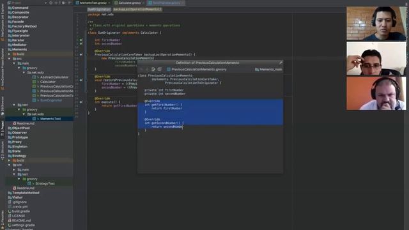The height and width of the screenshot is (230, 409).
Task: Click gutter override icon beside execute method
Action: coord(81,102)
